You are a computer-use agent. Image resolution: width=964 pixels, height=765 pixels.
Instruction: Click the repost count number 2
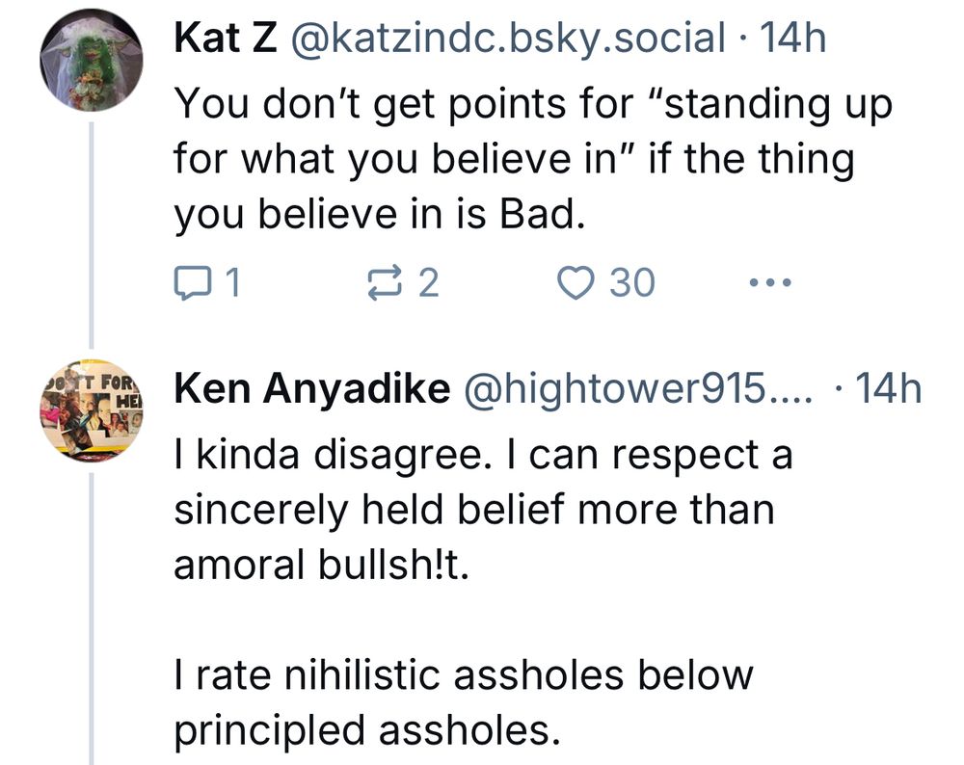click(429, 282)
